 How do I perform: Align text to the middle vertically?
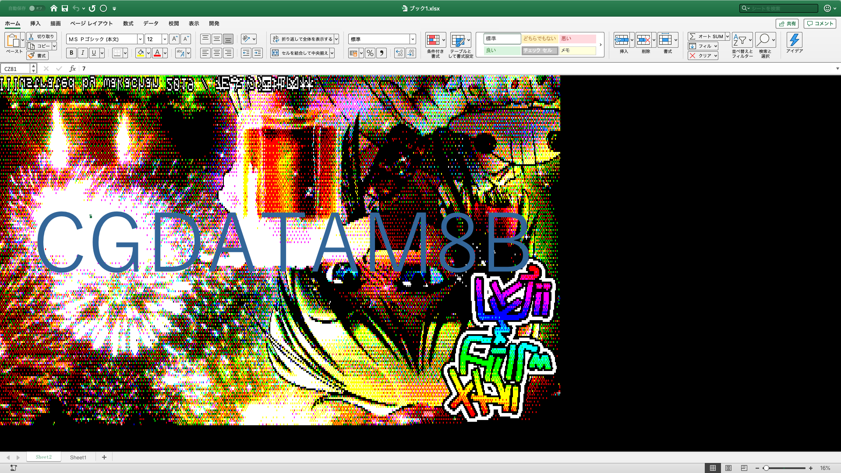[217, 39]
